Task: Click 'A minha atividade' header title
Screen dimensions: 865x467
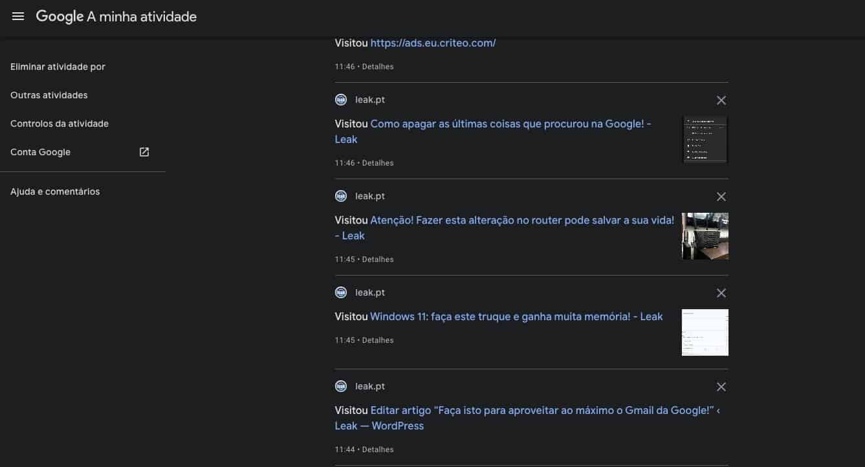Action: [142, 17]
